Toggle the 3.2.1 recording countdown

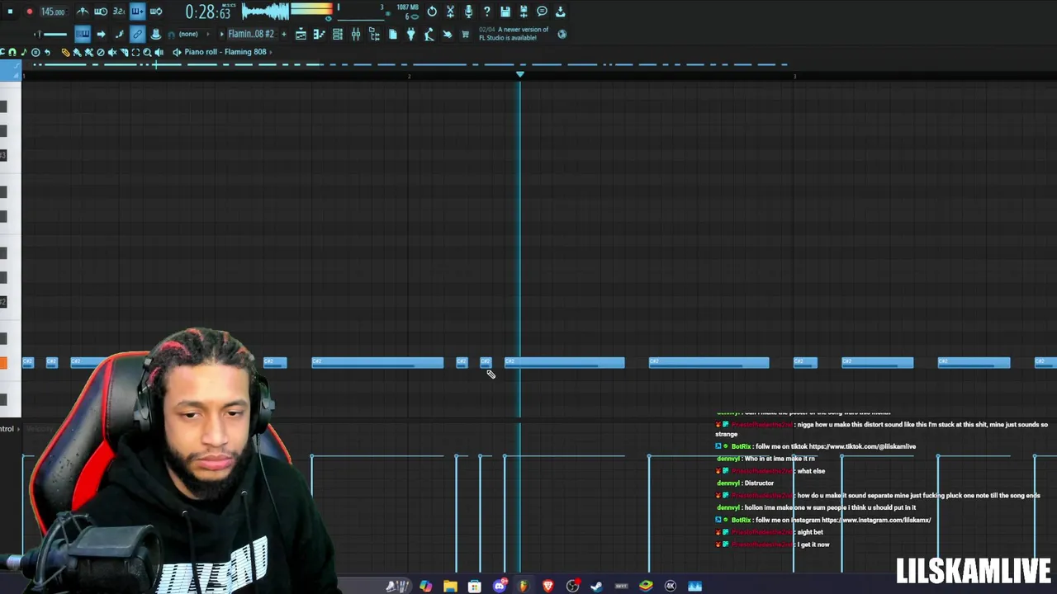coord(119,12)
